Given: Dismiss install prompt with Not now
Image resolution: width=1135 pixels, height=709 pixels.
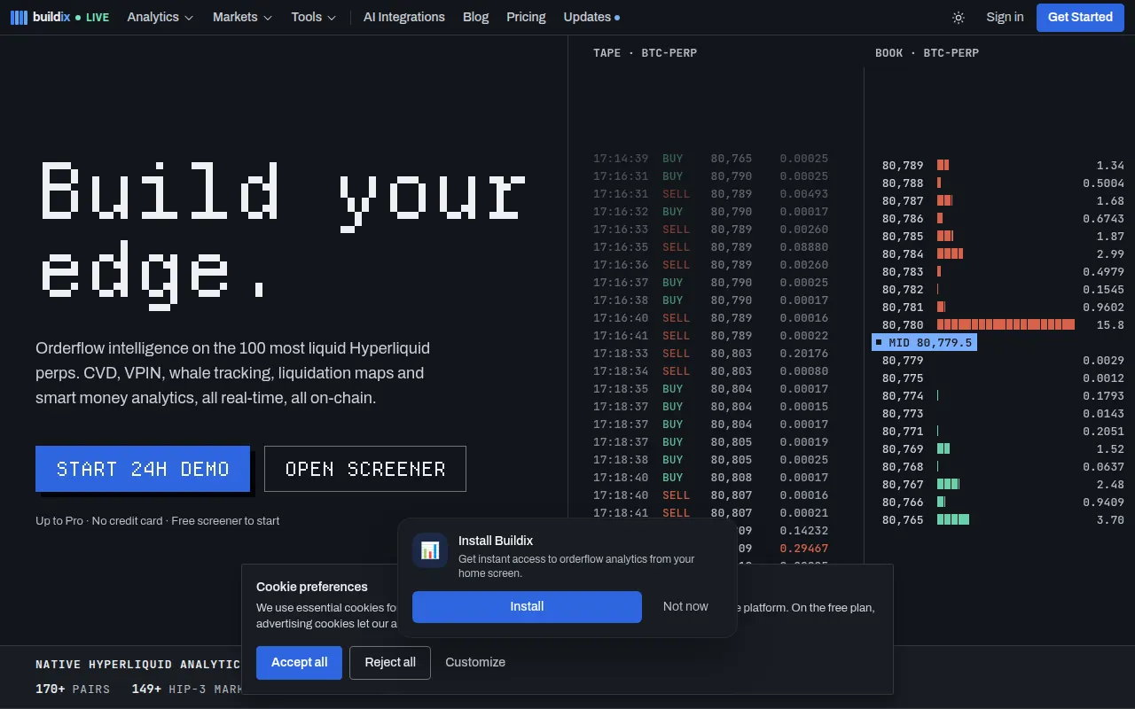Looking at the screenshot, I should click(x=685, y=607).
